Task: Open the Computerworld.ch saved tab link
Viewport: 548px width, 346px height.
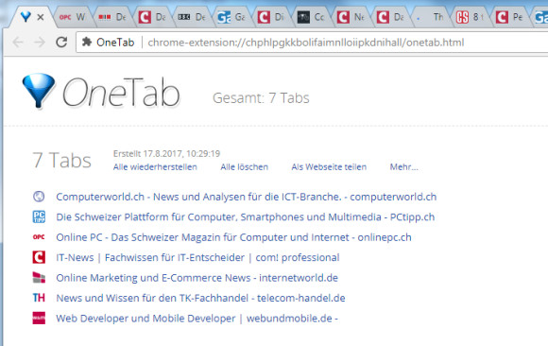Action: click(247, 197)
